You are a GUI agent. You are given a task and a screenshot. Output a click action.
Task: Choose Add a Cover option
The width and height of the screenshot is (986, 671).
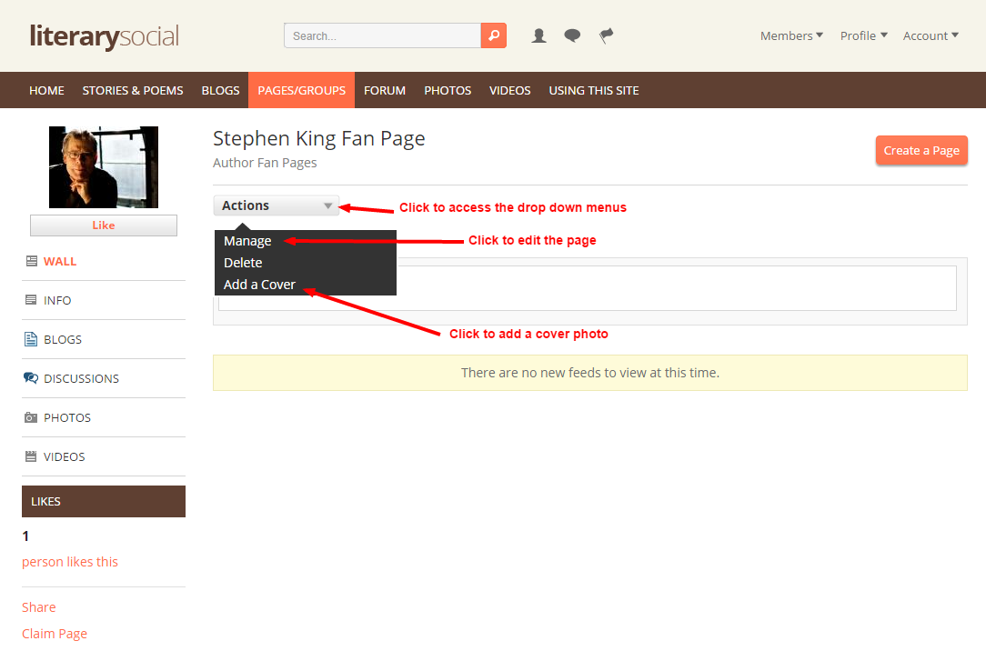(x=260, y=285)
